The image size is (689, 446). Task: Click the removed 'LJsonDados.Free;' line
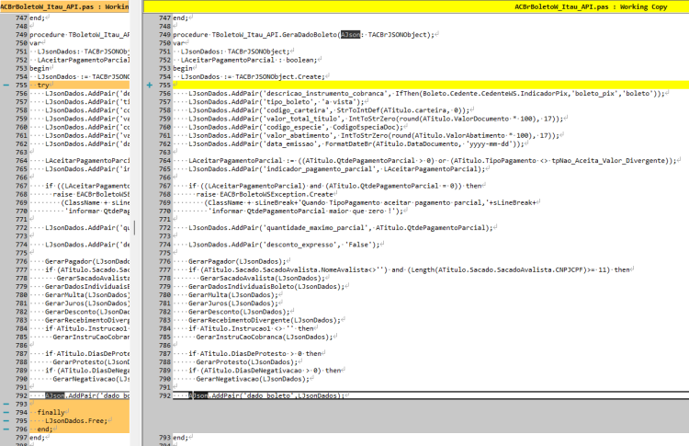[x=79, y=420]
